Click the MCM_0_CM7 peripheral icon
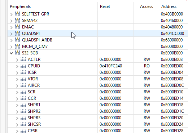The image size is (188, 133). pos(17,46)
